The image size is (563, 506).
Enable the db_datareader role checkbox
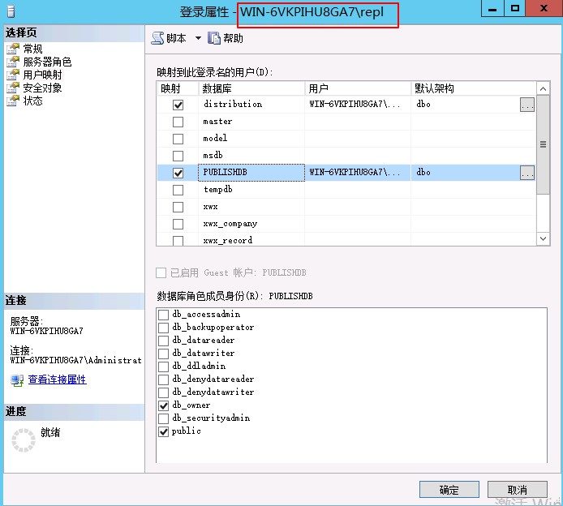164,341
